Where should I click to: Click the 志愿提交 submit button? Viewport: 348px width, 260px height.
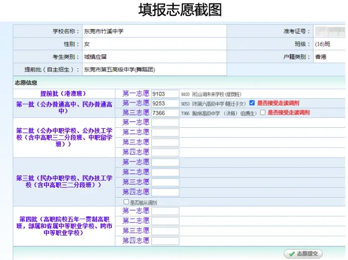(x=303, y=253)
